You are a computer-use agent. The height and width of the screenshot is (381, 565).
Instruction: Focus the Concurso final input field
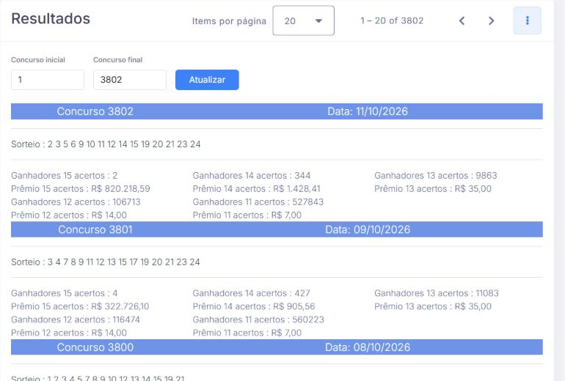130,80
